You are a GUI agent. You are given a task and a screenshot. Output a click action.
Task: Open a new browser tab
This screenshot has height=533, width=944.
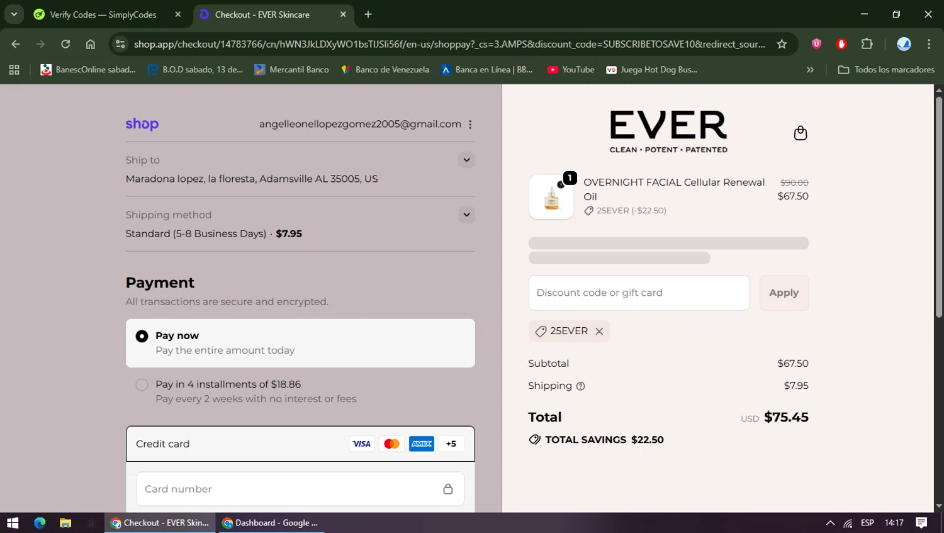[368, 14]
